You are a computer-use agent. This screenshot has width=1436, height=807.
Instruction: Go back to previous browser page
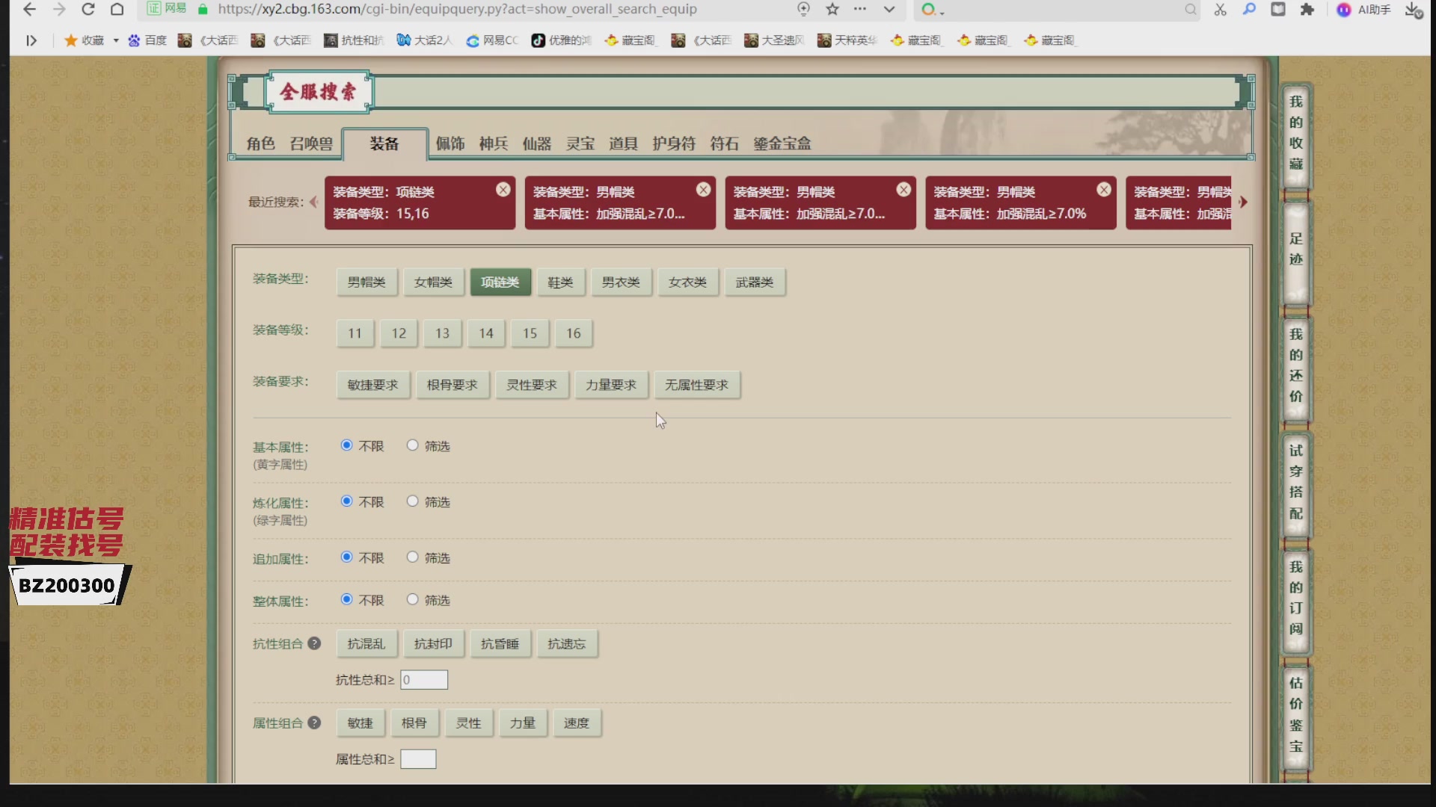(x=29, y=10)
